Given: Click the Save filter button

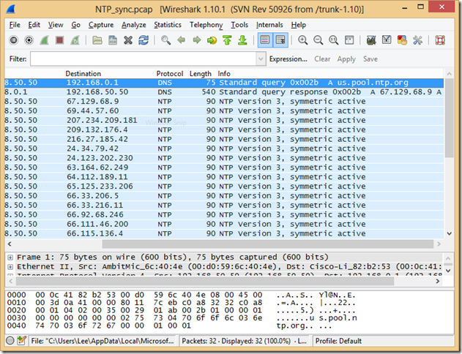Looking at the screenshot, I should pyautogui.click(x=370, y=59).
